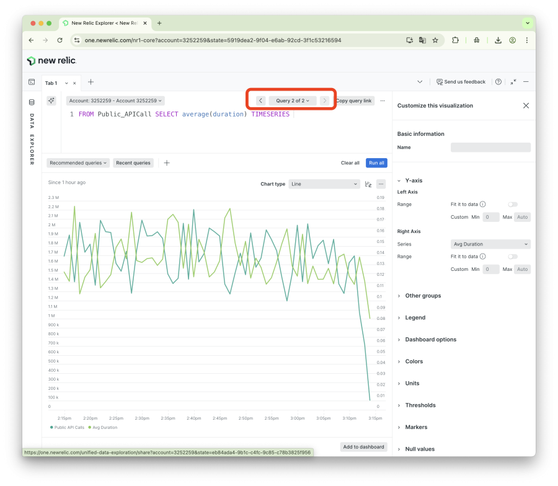The image size is (558, 486).
Task: Open the Account 3252259 dropdown
Action: click(115, 100)
